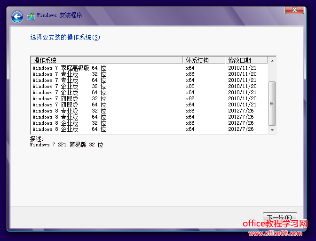Click x64 cell of Windows 7 家庭高级版 row
Viewport: 316px width, 241px height.
[190, 68]
